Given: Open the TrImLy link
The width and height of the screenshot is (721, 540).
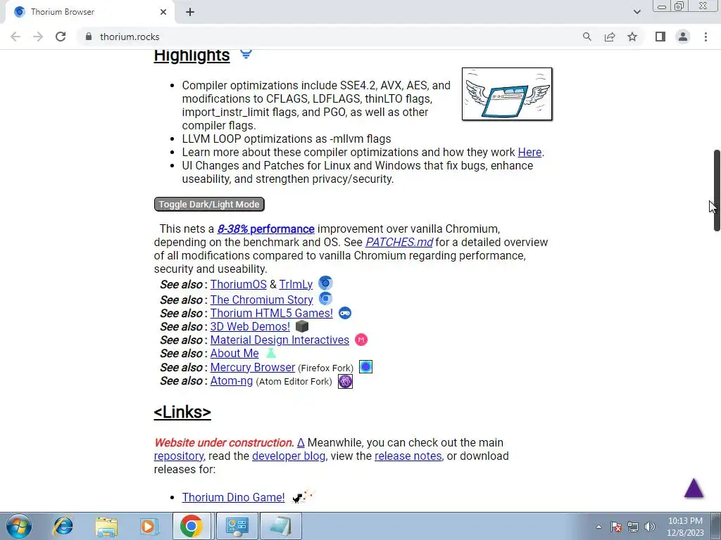Looking at the screenshot, I should coord(296,284).
